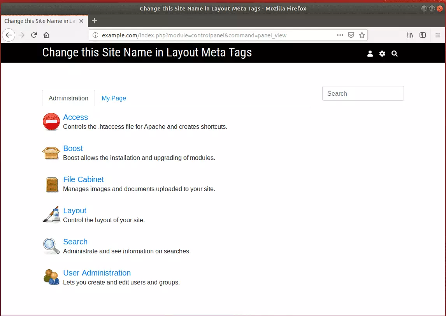Screen dimensions: 446x316
Task: Click the Layout paintbrush icon
Action: tap(51, 214)
